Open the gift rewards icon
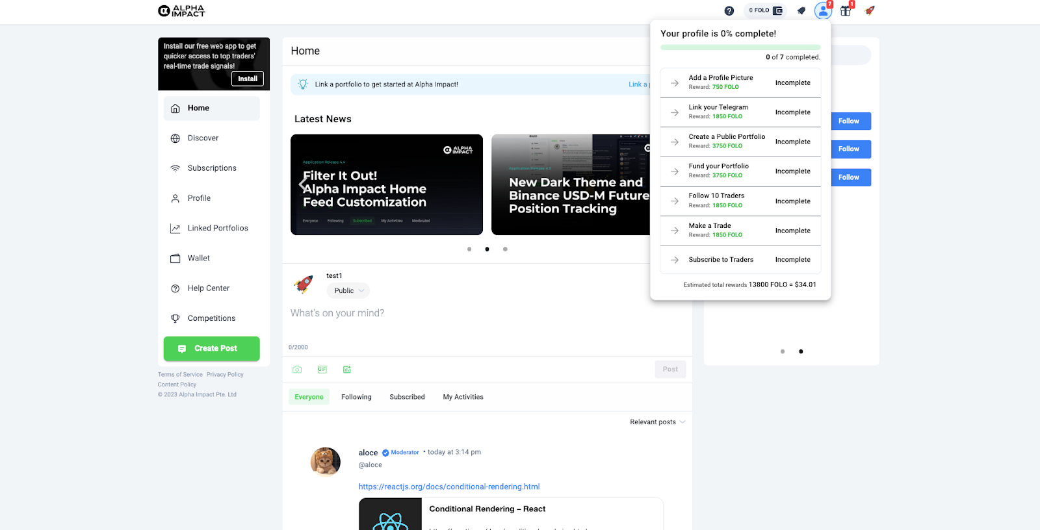The height and width of the screenshot is (530, 1040). pos(846,10)
